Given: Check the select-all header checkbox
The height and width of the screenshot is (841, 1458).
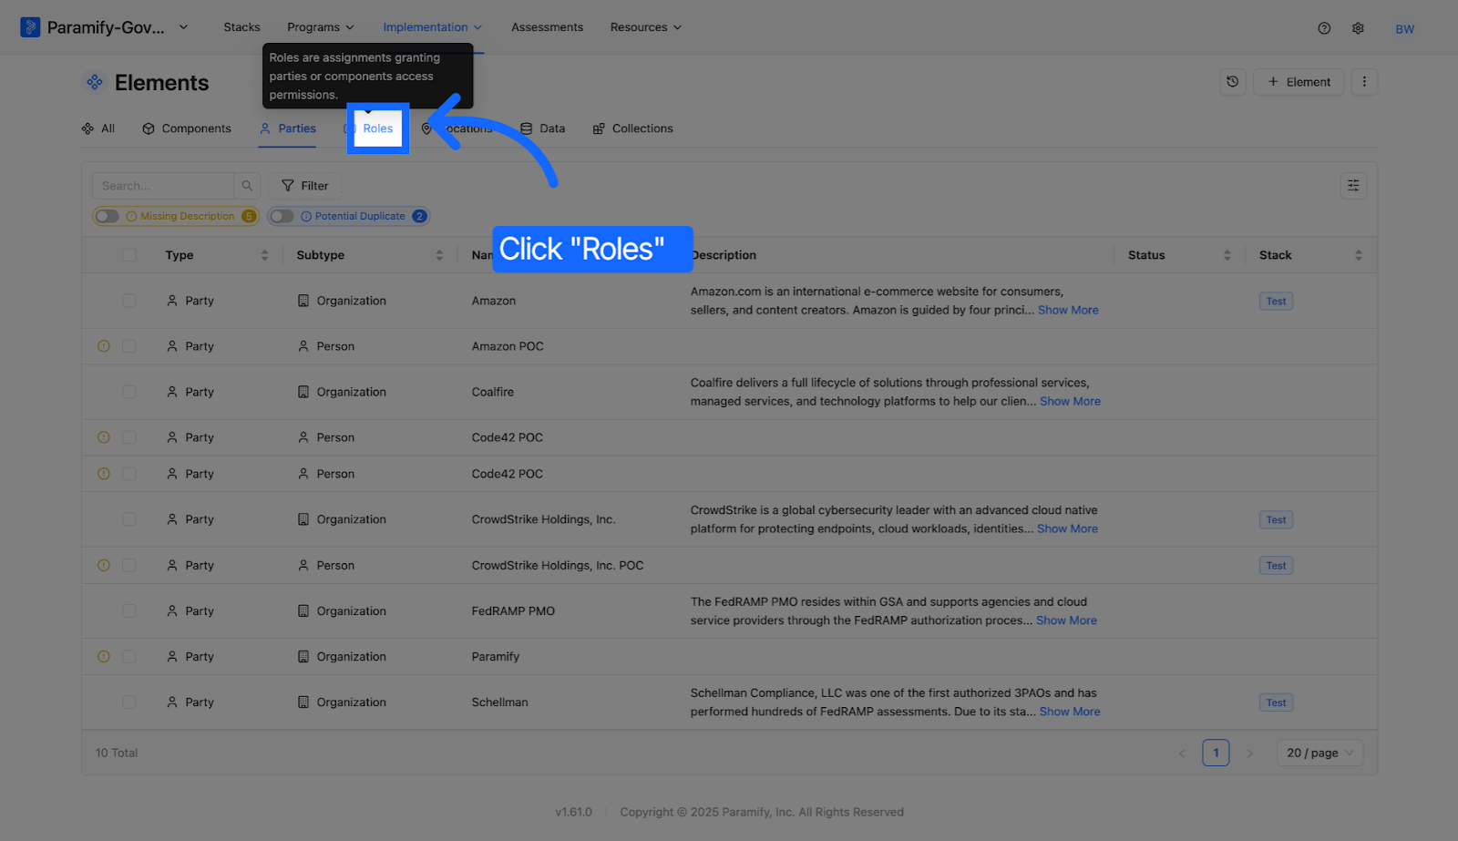Looking at the screenshot, I should click(129, 255).
